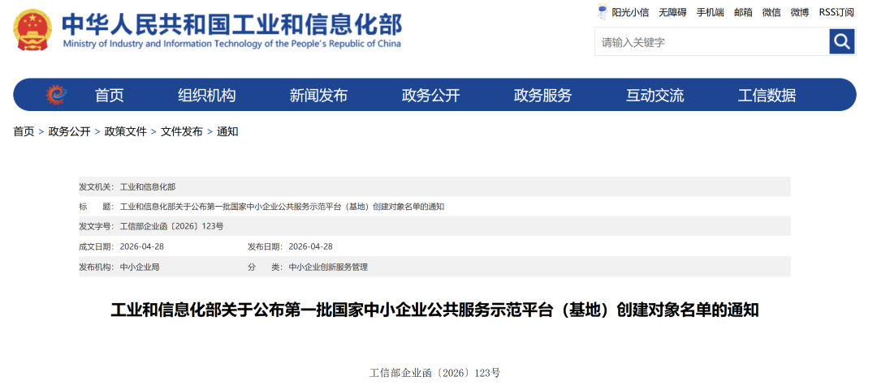
Task: Click the ministry title 中华人民共和国工业和信息化部
Action: 231,24
